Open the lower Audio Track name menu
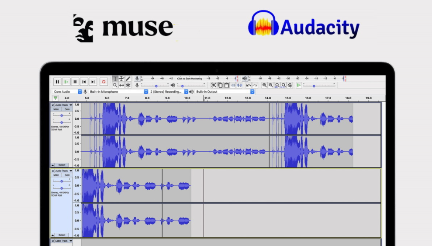This screenshot has width=432, height=246. 63,171
